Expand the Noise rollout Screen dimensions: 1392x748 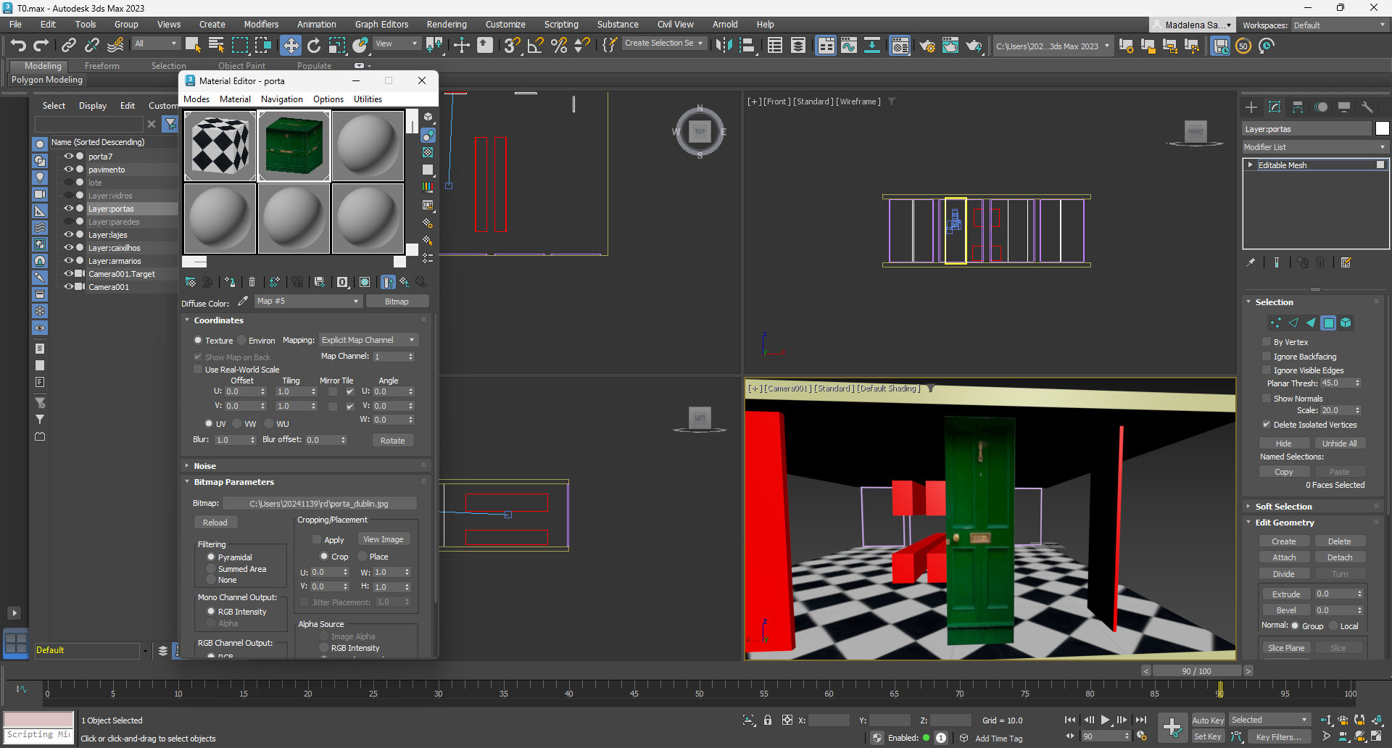pos(204,466)
